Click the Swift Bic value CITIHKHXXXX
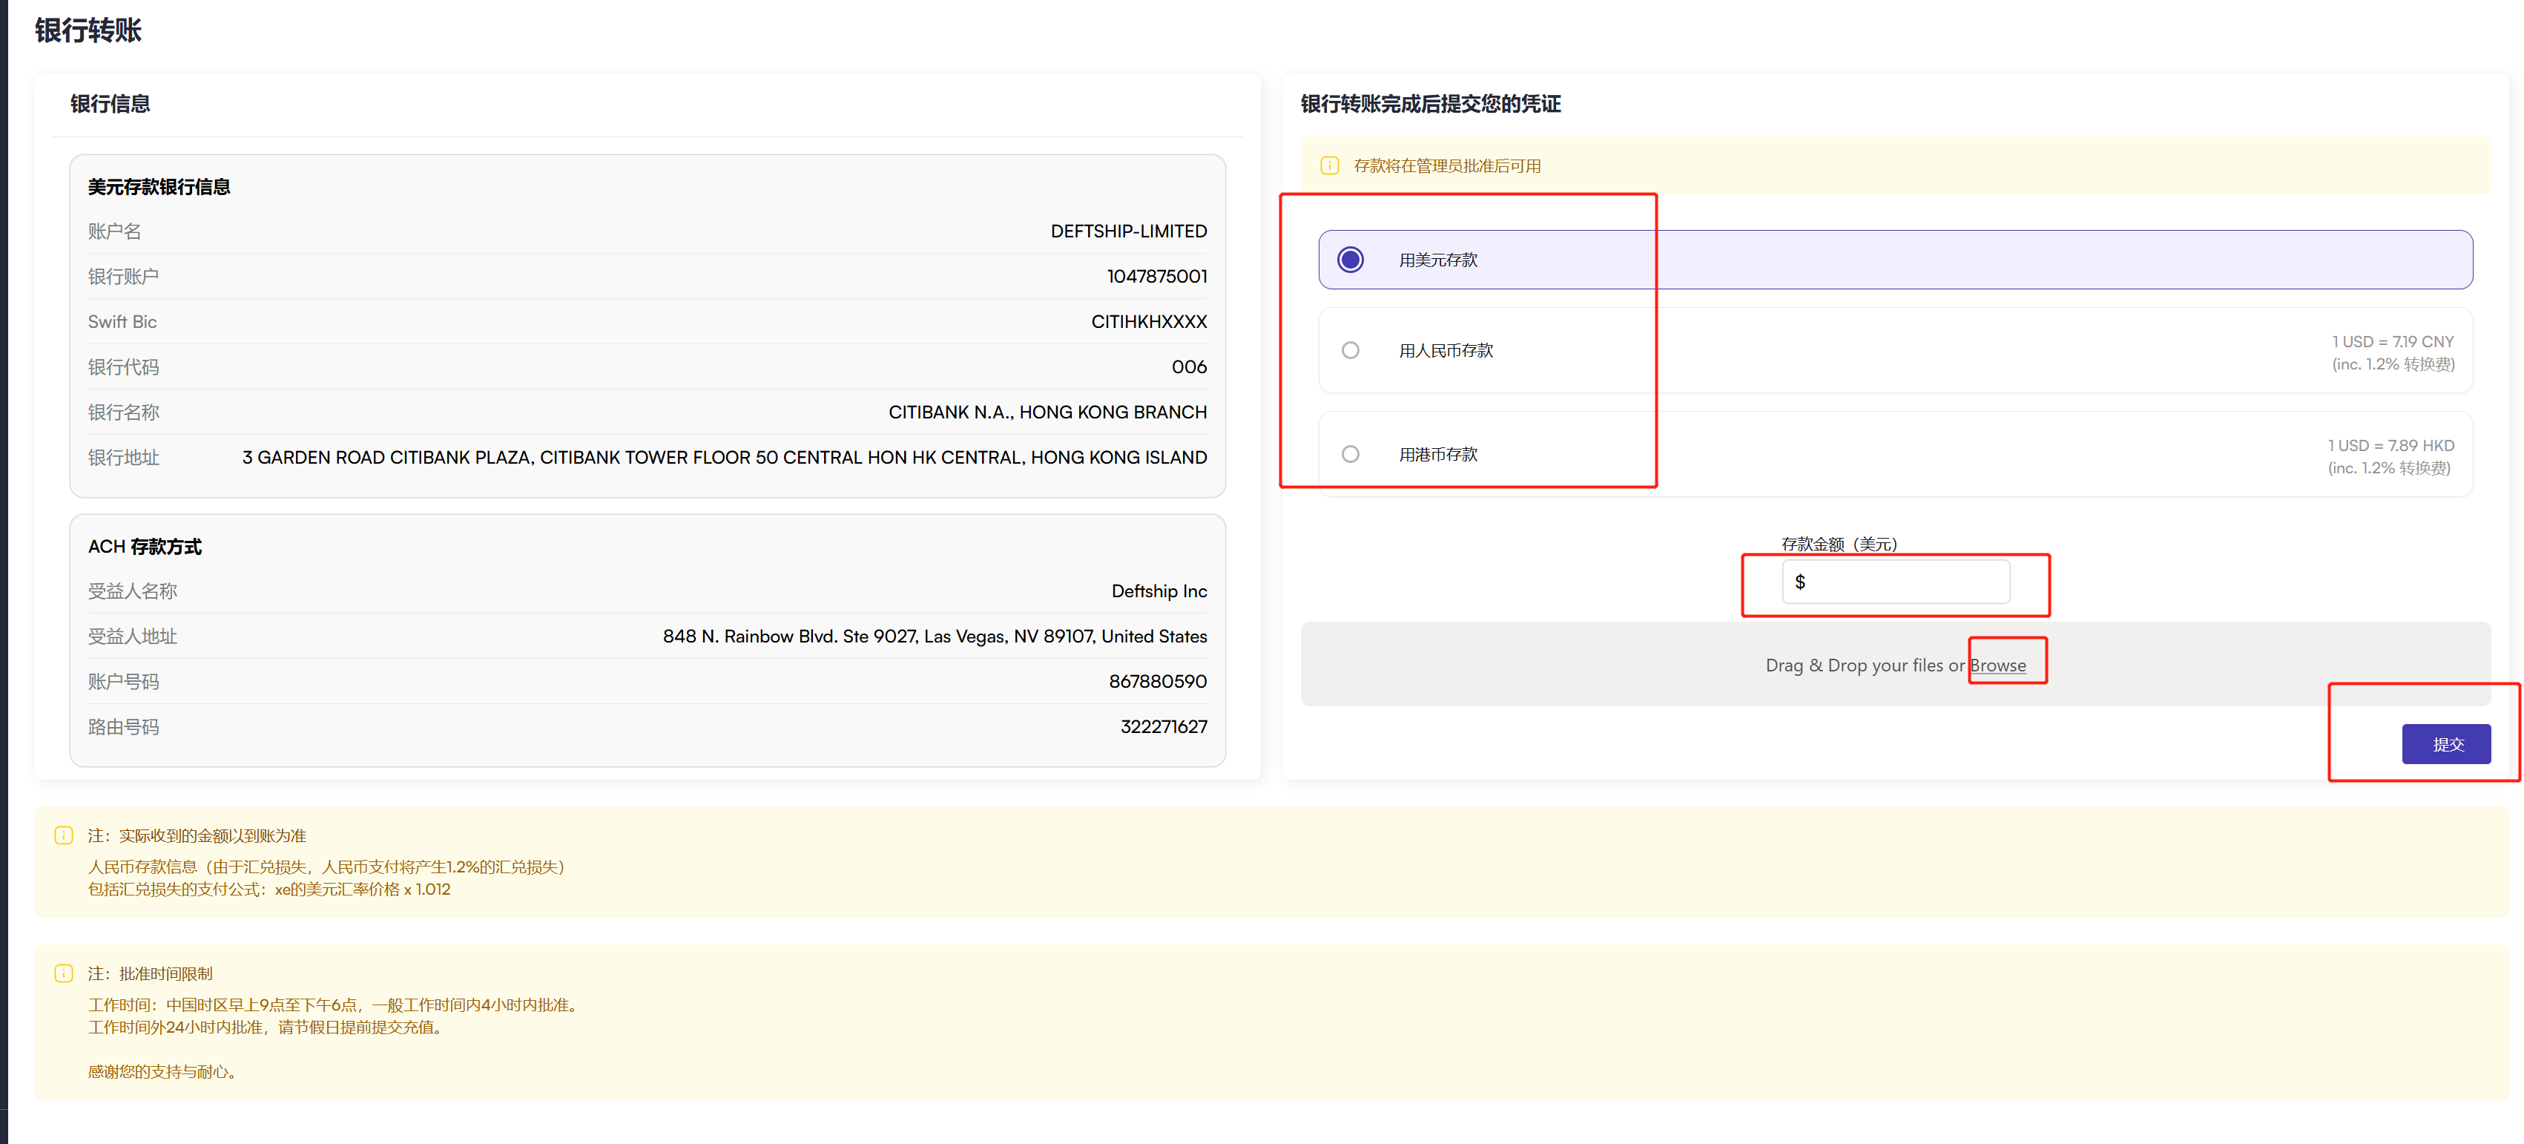2524x1144 pixels. point(1148,321)
